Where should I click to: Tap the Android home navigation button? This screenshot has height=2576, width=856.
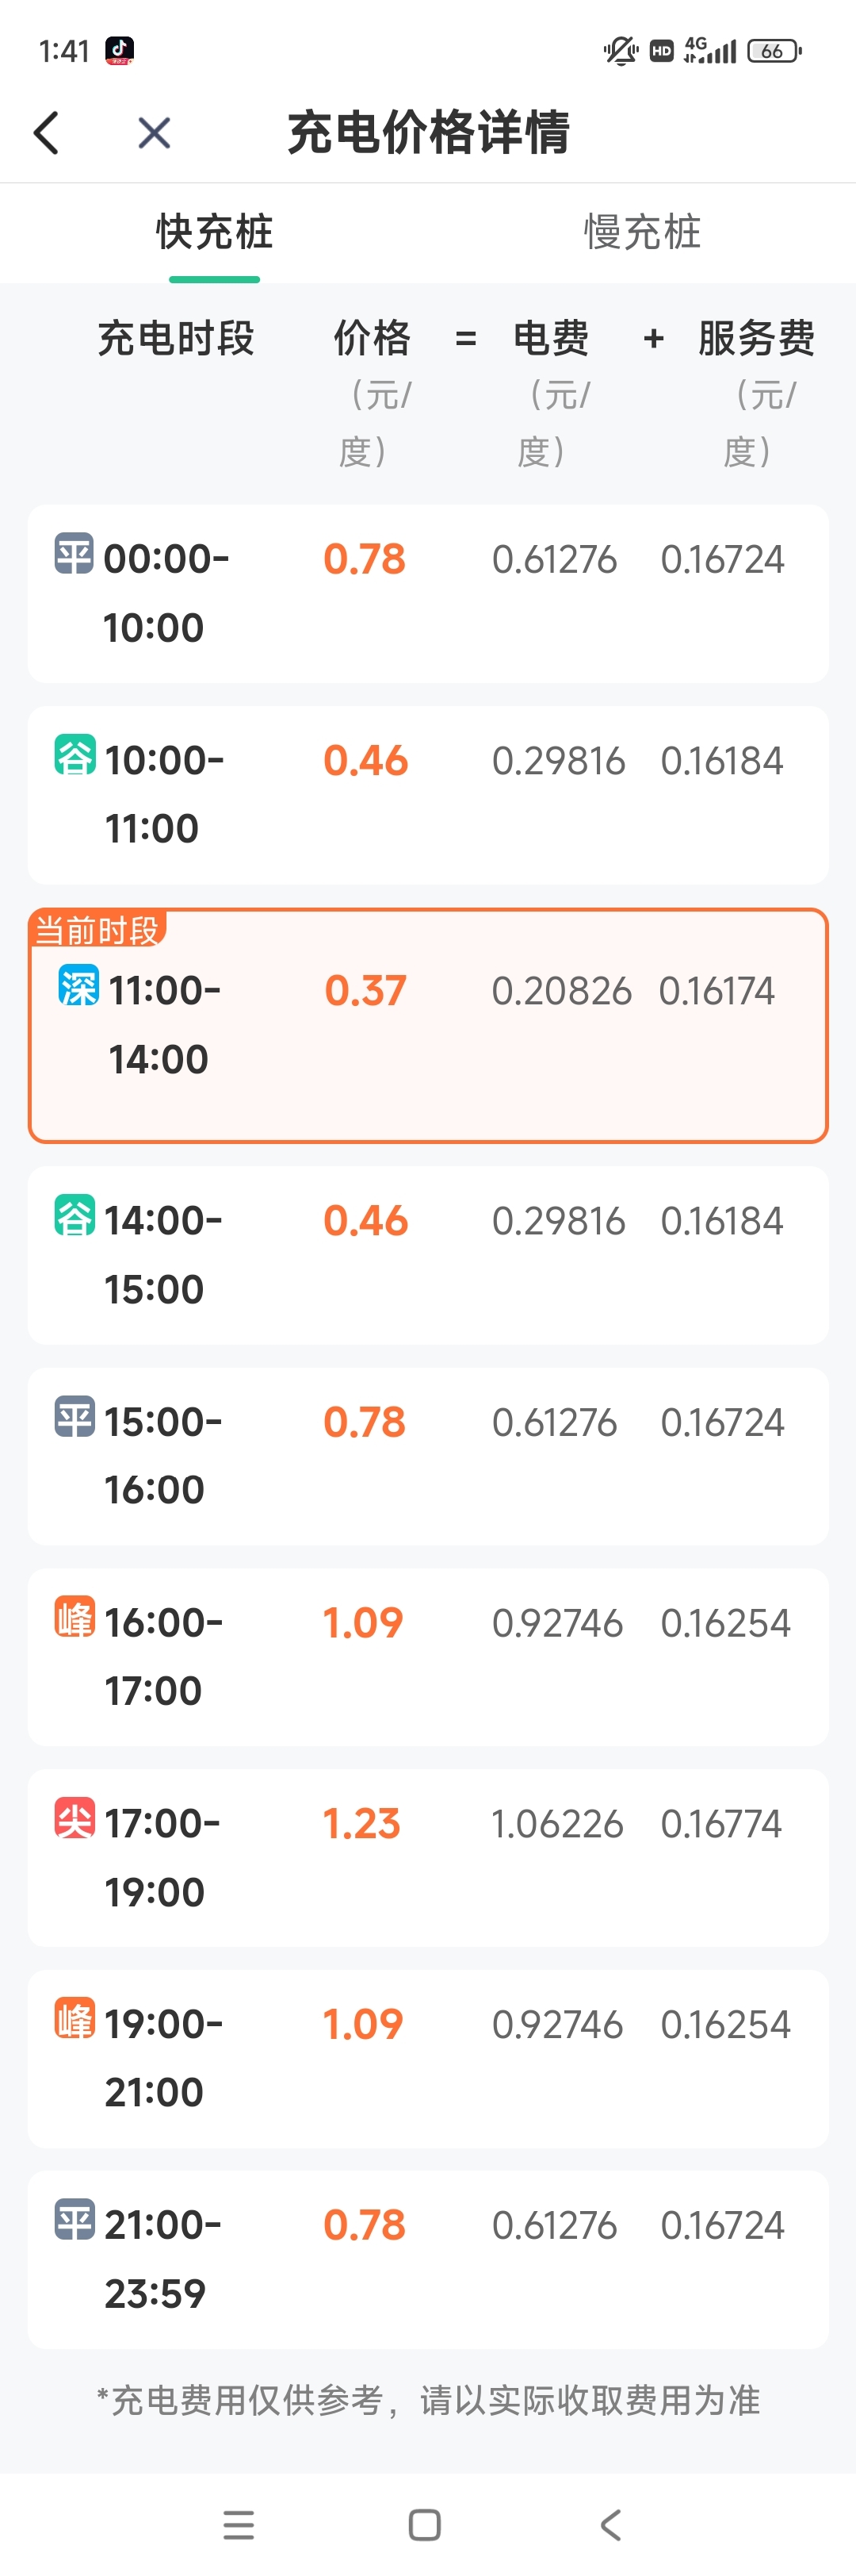click(425, 2525)
